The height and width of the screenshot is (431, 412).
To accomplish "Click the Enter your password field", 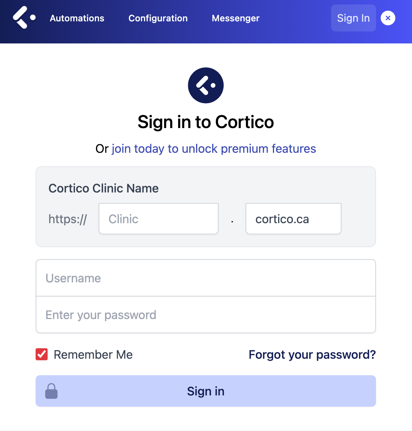I will [206, 315].
